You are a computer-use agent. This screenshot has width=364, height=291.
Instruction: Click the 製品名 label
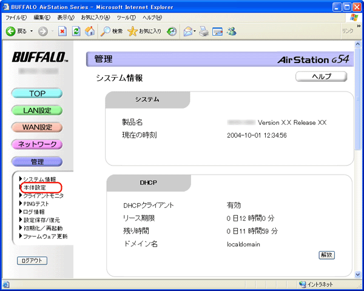[x=132, y=122]
